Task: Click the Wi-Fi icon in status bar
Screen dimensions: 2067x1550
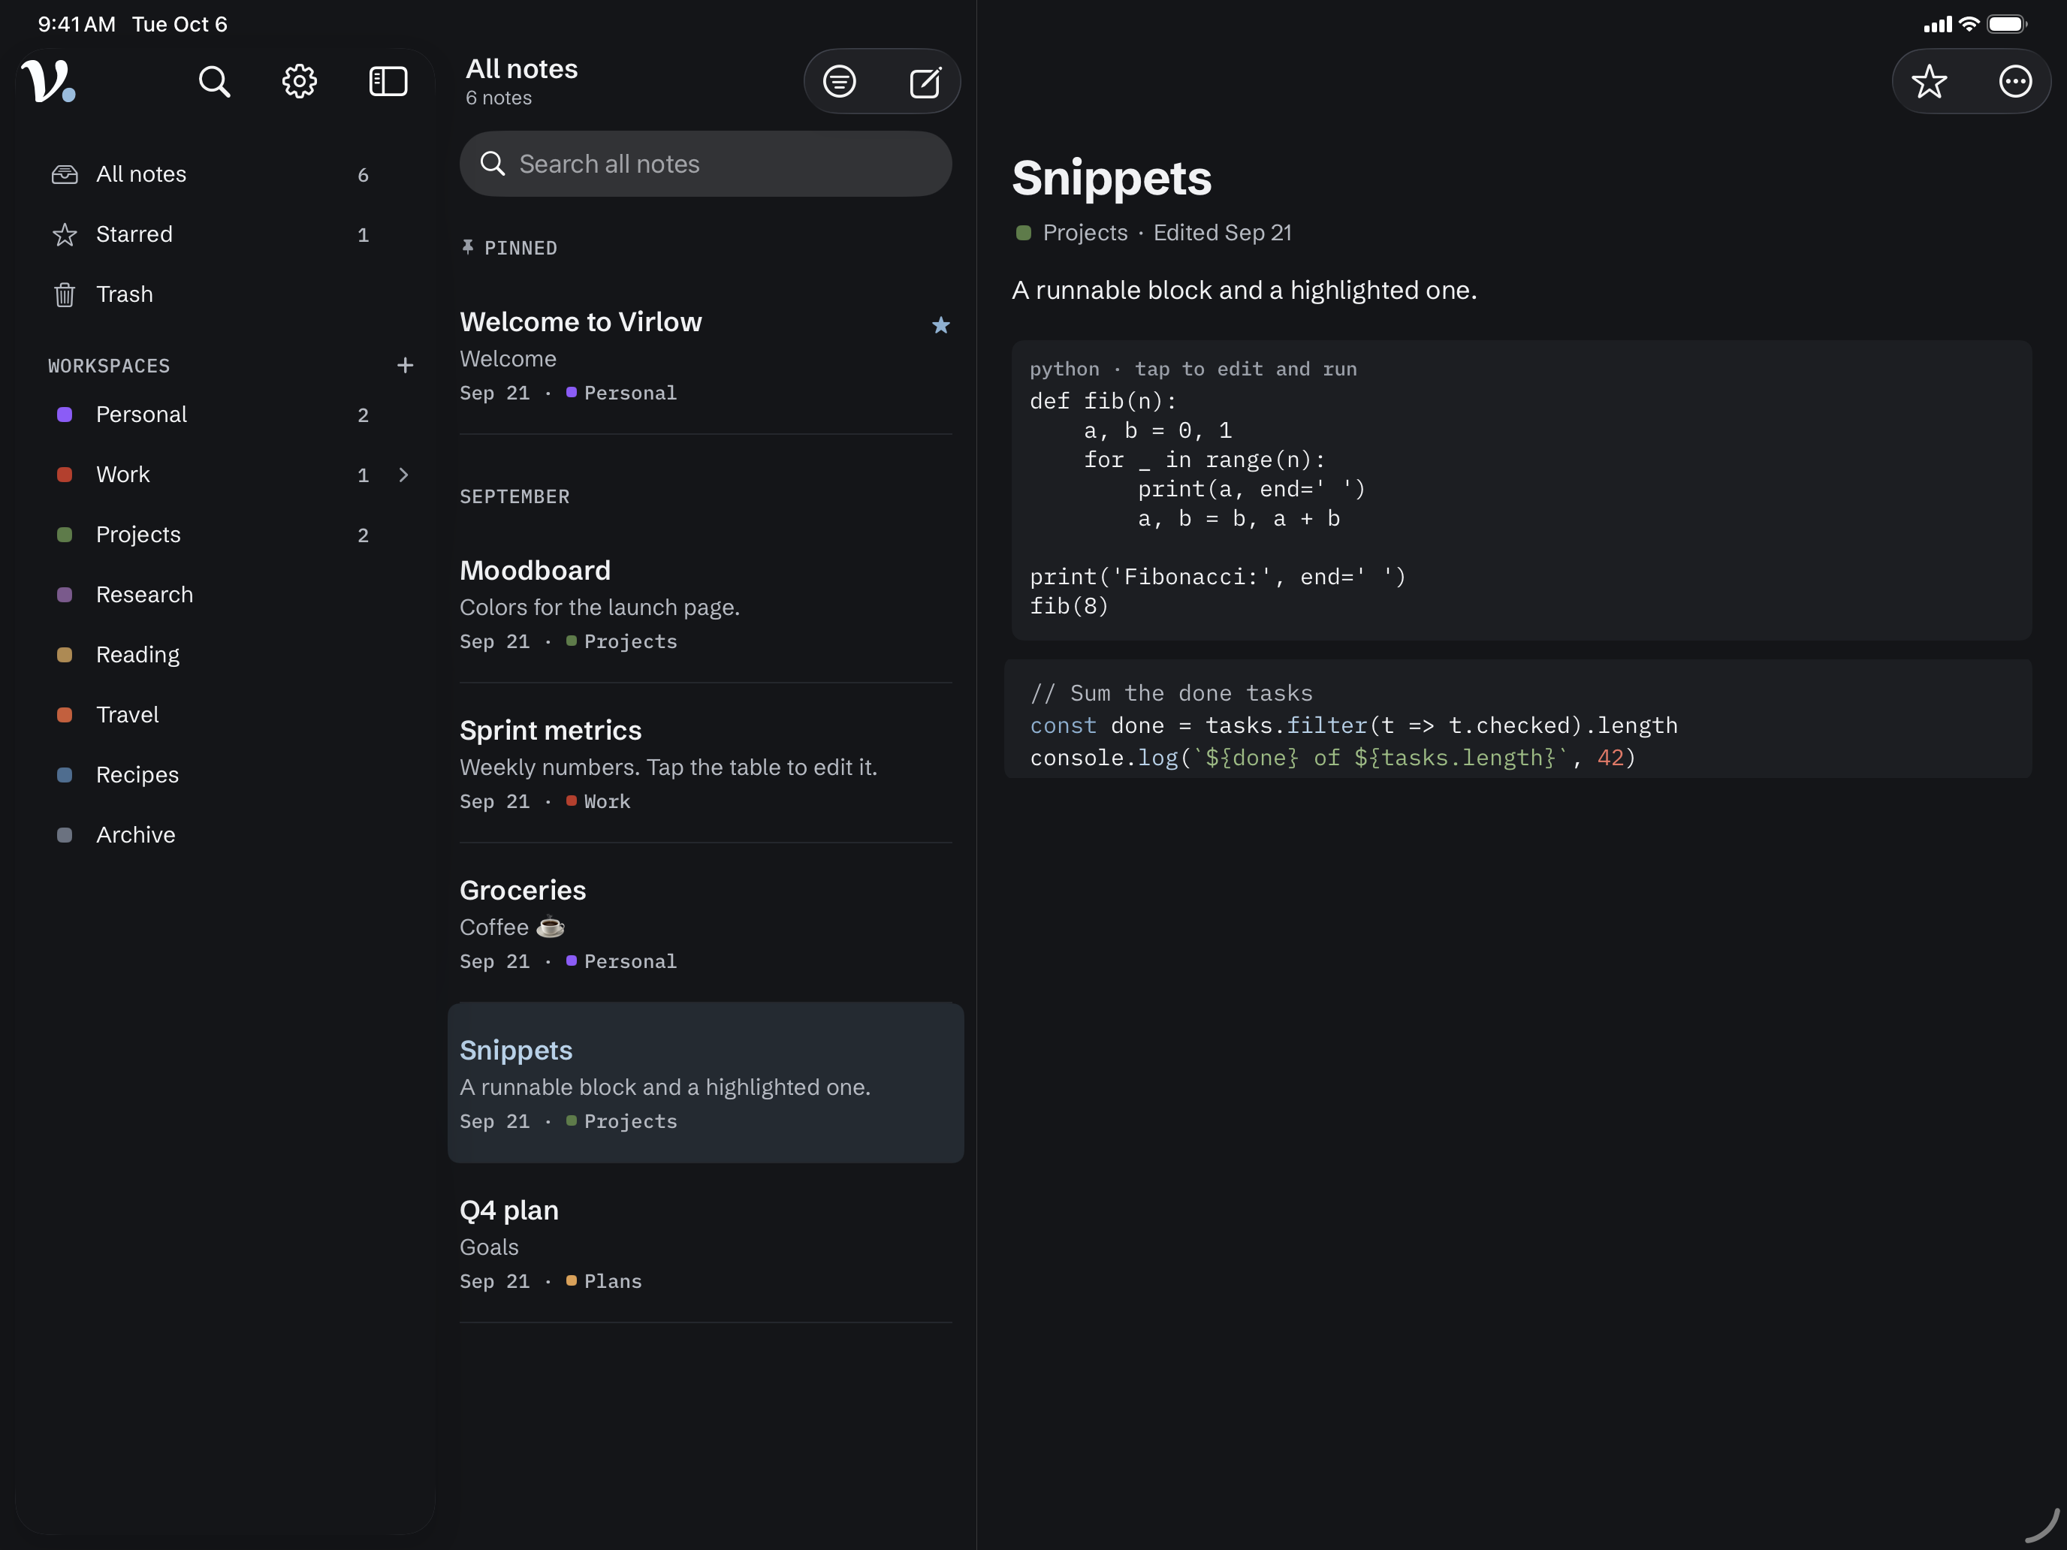Action: [1969, 24]
